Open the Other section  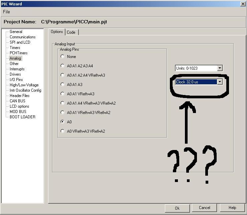[x=14, y=64]
